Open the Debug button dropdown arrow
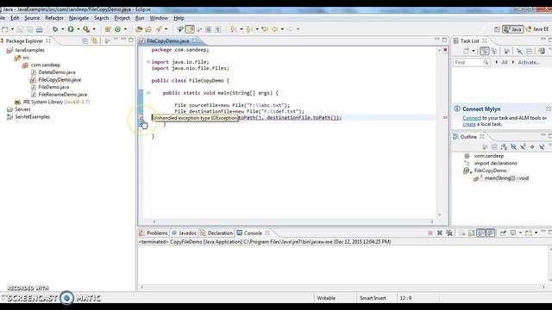The width and height of the screenshot is (552, 310). pyautogui.click(x=63, y=29)
